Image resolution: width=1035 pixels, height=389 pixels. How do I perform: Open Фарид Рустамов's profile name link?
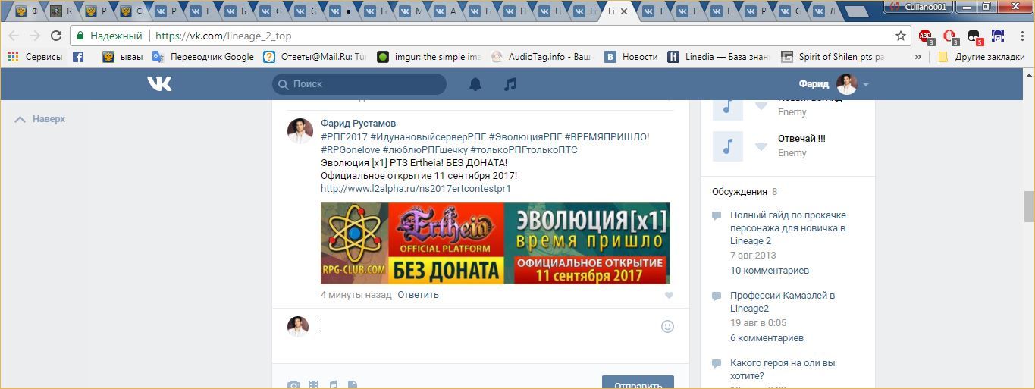coord(358,123)
